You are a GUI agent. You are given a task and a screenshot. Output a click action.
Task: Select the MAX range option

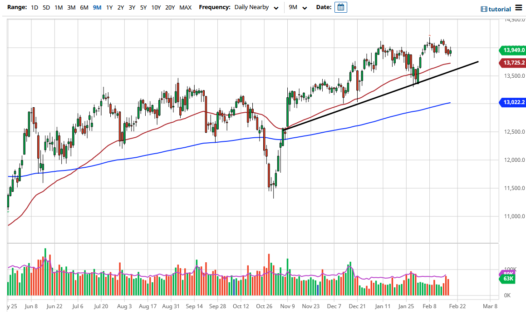185,7
